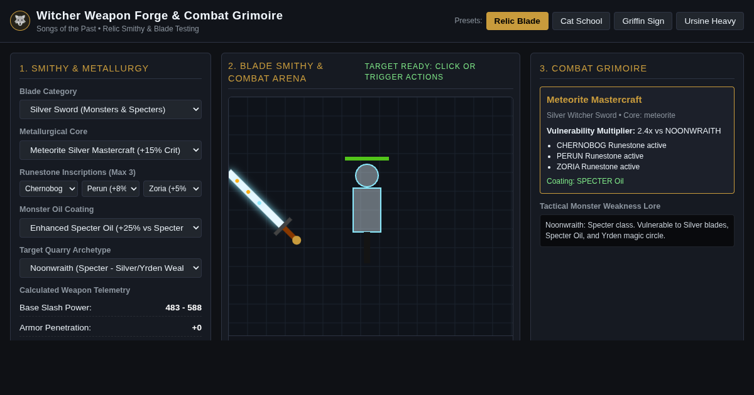Apply the Cat School preset
Screen dimensions: 754x395
tap(581, 21)
